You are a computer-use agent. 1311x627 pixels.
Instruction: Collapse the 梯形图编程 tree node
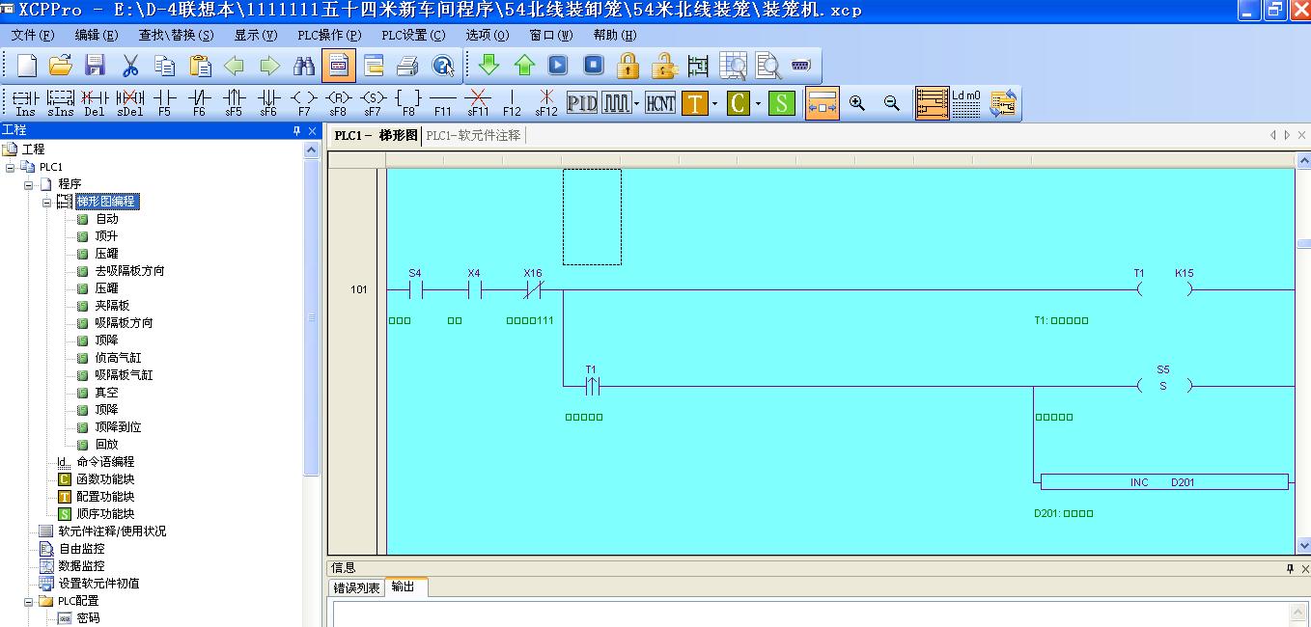coord(46,202)
